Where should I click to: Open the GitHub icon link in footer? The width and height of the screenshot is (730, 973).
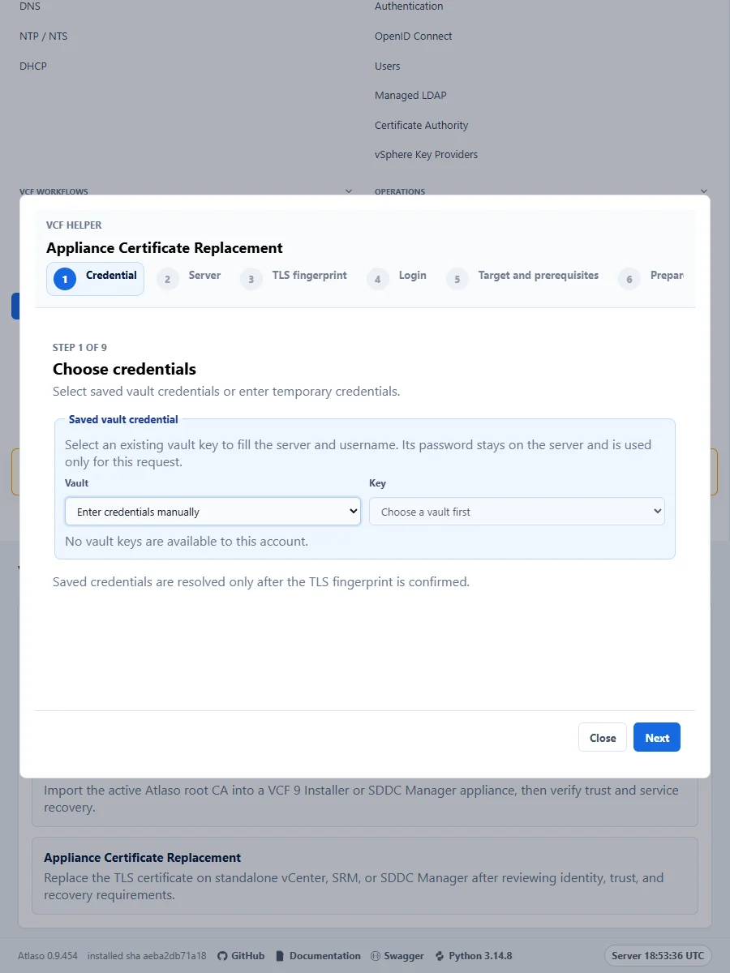[x=222, y=956]
